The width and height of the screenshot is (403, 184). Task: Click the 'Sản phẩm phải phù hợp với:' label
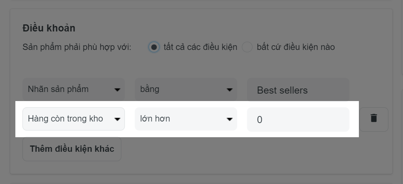click(x=77, y=47)
